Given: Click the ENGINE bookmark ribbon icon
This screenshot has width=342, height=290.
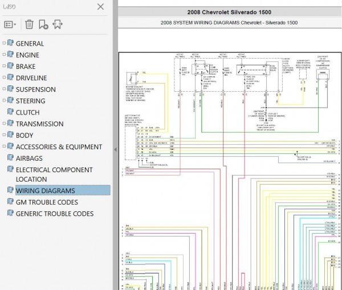Looking at the screenshot, I should [10, 54].
